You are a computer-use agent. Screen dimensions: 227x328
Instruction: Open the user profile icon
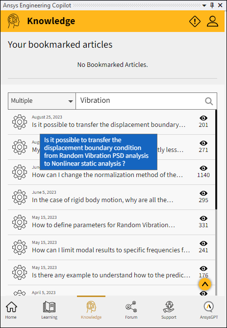coord(212,21)
